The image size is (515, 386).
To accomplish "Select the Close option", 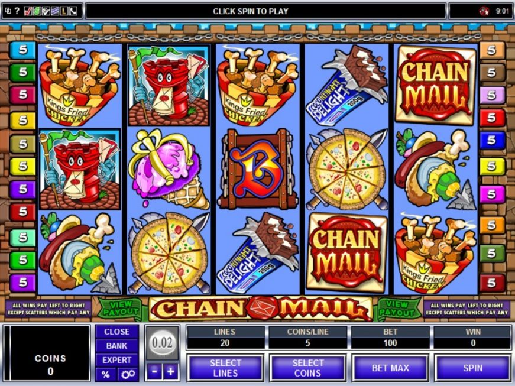I will pyautogui.click(x=116, y=332).
